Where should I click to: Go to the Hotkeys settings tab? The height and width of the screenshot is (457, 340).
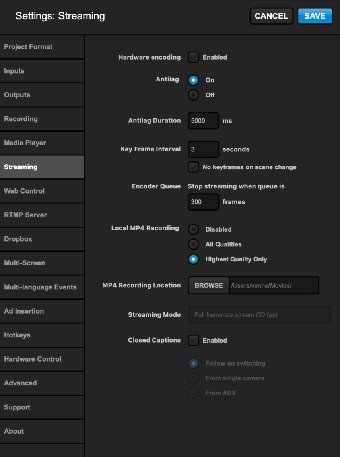[42, 335]
